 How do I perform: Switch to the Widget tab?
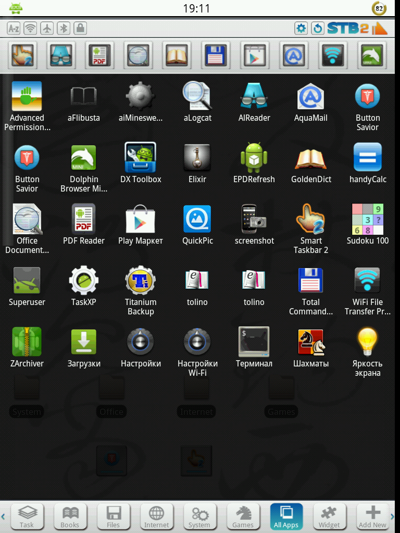[x=329, y=517]
